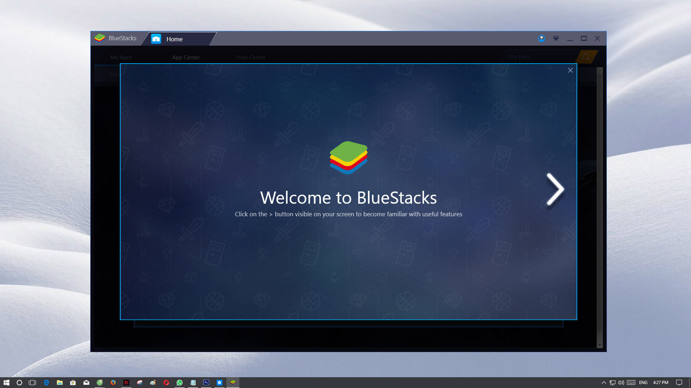Open WhatsApp from the taskbar

pos(179,383)
